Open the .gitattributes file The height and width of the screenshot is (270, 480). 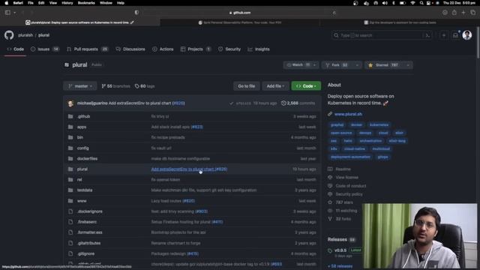point(88,243)
